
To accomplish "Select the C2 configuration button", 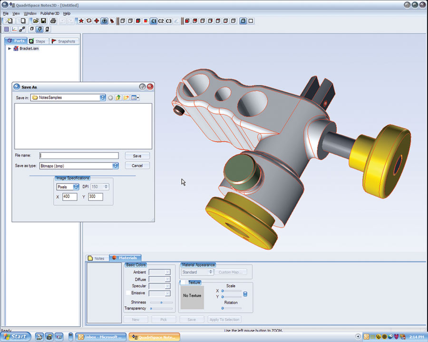I will pos(161,21).
